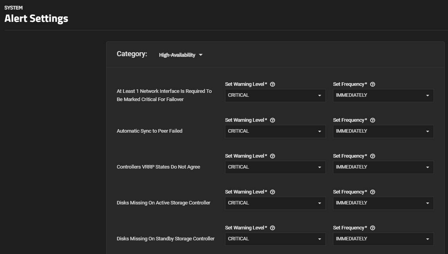
Task: Open warning level dropdown for Controllers VRRP States
Action: [x=275, y=167]
